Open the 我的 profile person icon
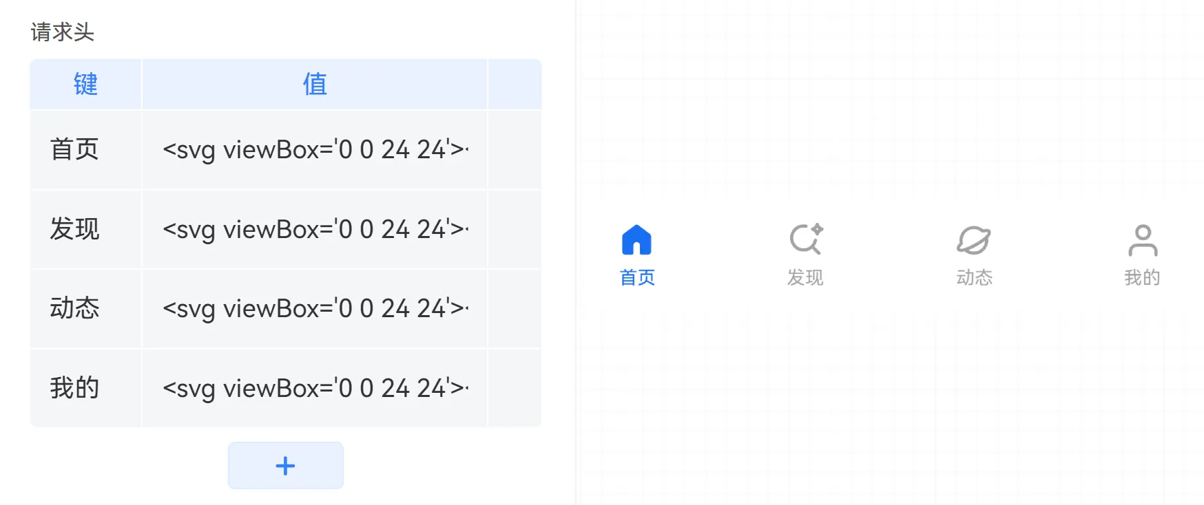This screenshot has width=1204, height=505. click(1143, 240)
